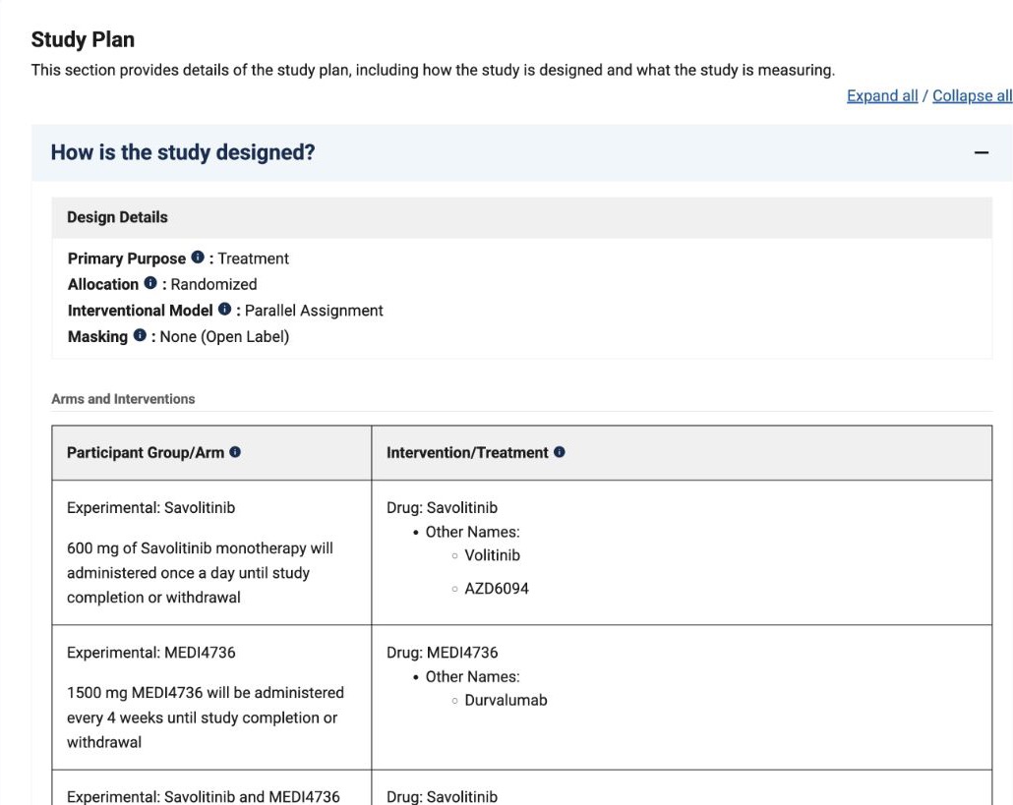The image size is (1013, 805).
Task: Click the 'Volitinib' other name
Action: tap(492, 555)
